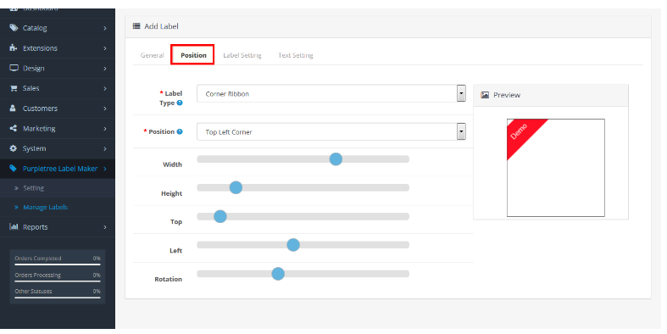This screenshot has width=667, height=334.
Task: Click the Width field label
Action: click(x=172, y=164)
